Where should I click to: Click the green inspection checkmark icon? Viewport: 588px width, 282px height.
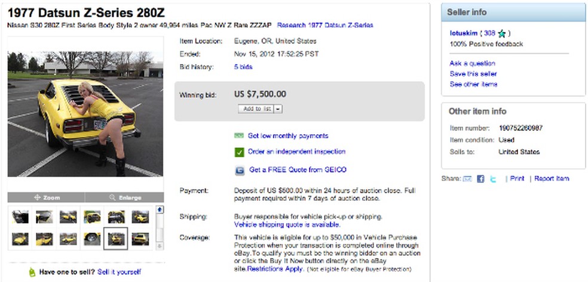pos(240,152)
